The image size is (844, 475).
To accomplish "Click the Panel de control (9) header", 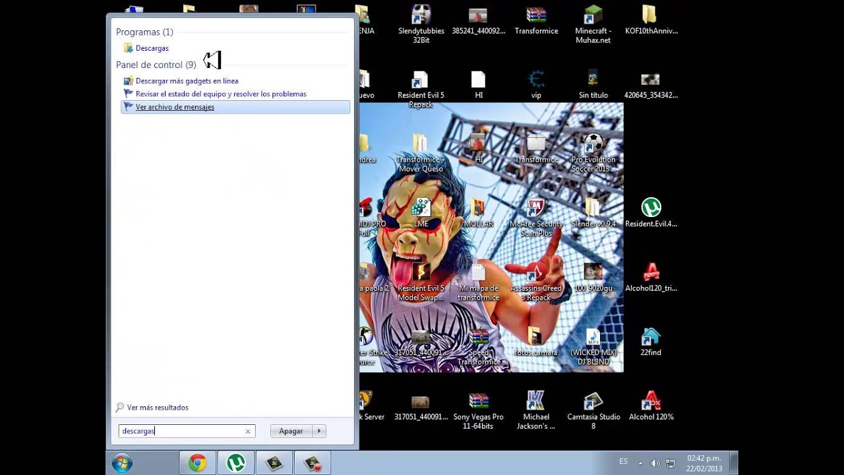I will [156, 65].
